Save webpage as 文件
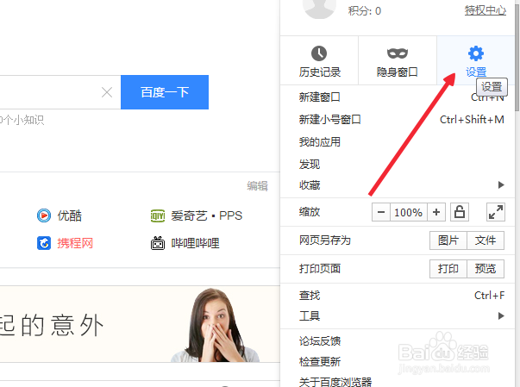 (486, 240)
